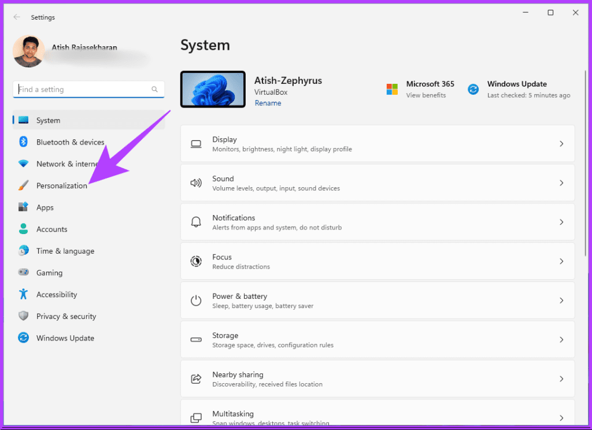
Task: Expand Display settings chevron
Action: [x=561, y=144]
